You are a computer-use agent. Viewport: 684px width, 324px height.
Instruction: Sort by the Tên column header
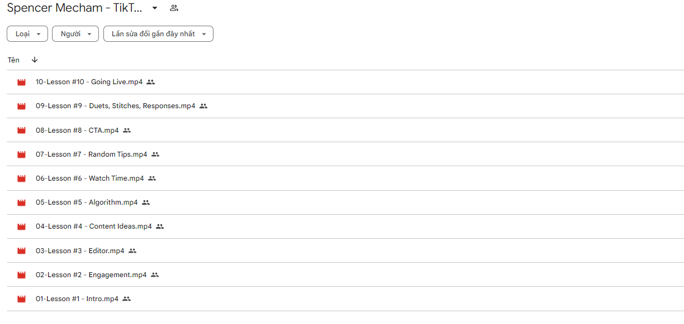click(13, 60)
